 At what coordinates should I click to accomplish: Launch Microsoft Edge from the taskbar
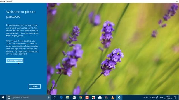[61, 97]
